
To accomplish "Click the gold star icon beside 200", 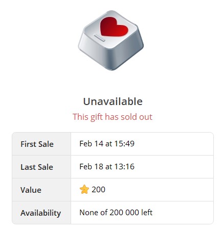I will pos(84,189).
